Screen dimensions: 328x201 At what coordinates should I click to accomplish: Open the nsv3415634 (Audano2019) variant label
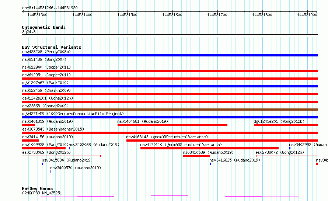(x=67, y=160)
